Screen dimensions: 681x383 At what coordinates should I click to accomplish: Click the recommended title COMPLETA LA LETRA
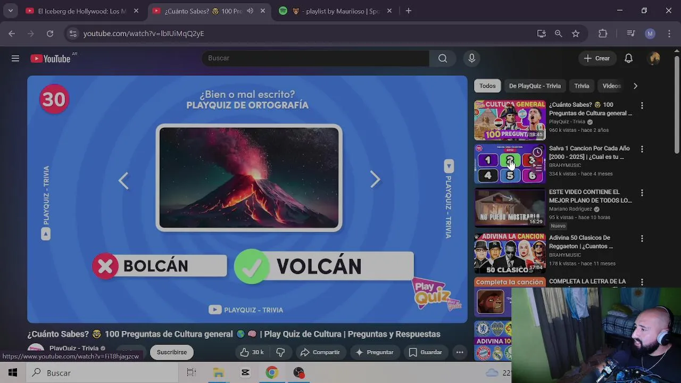coord(587,281)
